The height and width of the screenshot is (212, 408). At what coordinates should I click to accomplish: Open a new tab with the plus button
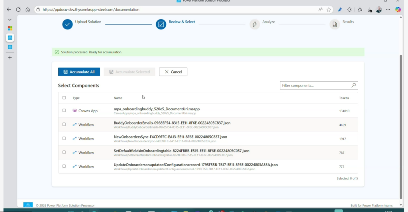click(10, 57)
